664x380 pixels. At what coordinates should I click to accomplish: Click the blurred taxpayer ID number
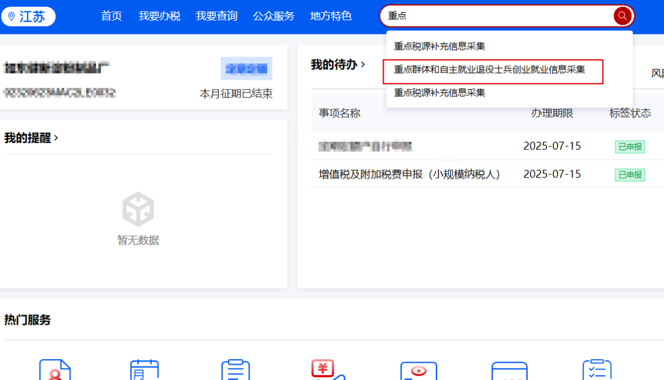pyautogui.click(x=59, y=93)
